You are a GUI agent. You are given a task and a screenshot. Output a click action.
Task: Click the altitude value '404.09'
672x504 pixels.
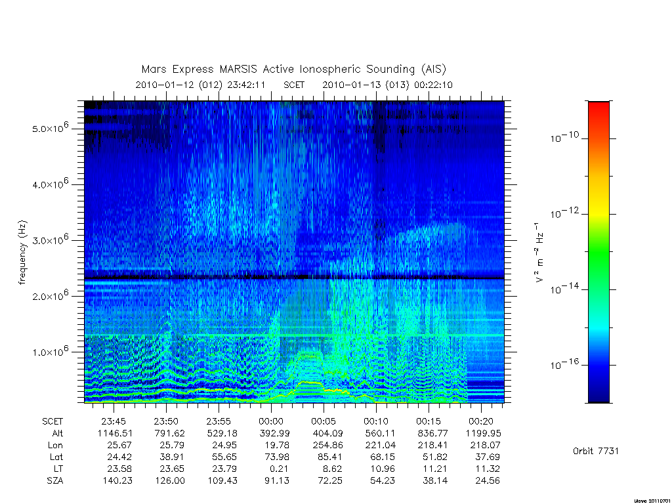coord(327,433)
